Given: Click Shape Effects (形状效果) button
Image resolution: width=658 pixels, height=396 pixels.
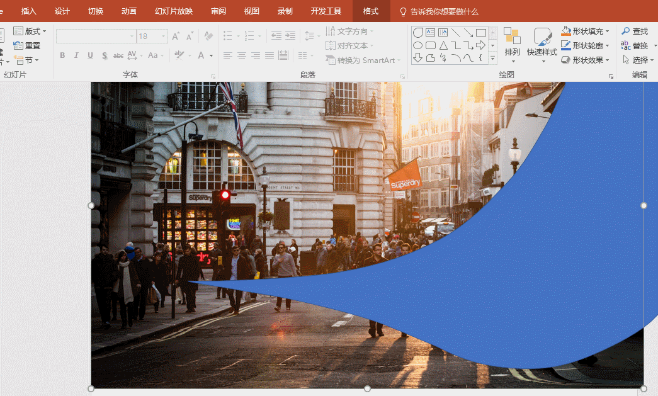Looking at the screenshot, I should pos(586,60).
